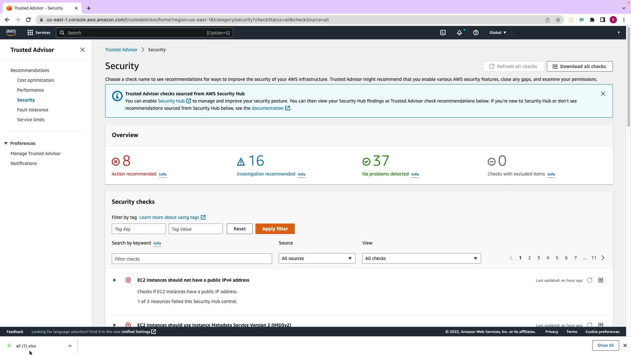Open the All checks view dropdown
The height and width of the screenshot is (355, 631).
pyautogui.click(x=421, y=258)
